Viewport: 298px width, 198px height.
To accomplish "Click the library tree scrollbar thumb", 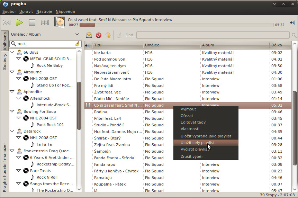I will coord(79,106).
